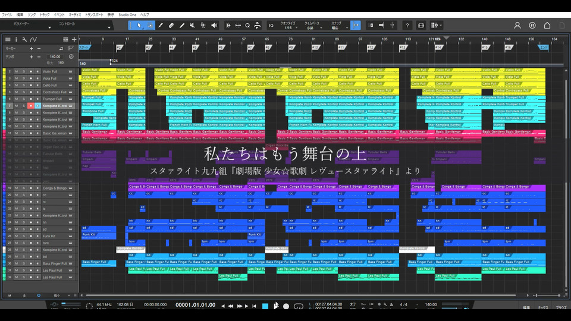This screenshot has width=571, height=321.
Task: Select the Mute tool
Action: [192, 25]
